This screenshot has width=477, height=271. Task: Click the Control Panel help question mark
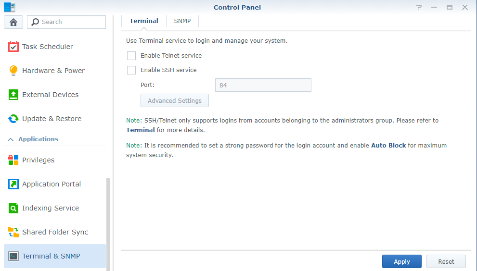click(x=419, y=7)
